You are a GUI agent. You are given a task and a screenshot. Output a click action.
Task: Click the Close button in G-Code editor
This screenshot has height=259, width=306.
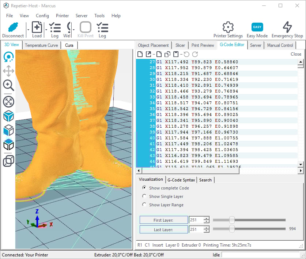click(296, 54)
